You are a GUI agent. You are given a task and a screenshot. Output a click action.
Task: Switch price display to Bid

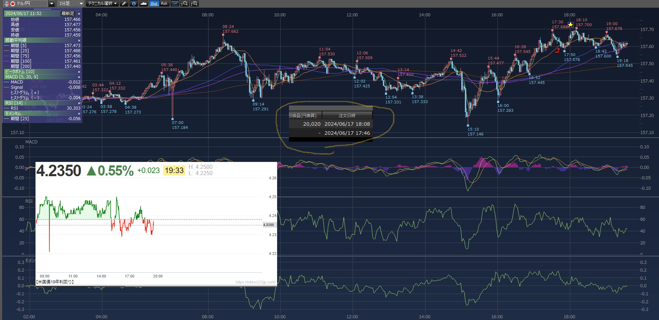pyautogui.click(x=154, y=3)
